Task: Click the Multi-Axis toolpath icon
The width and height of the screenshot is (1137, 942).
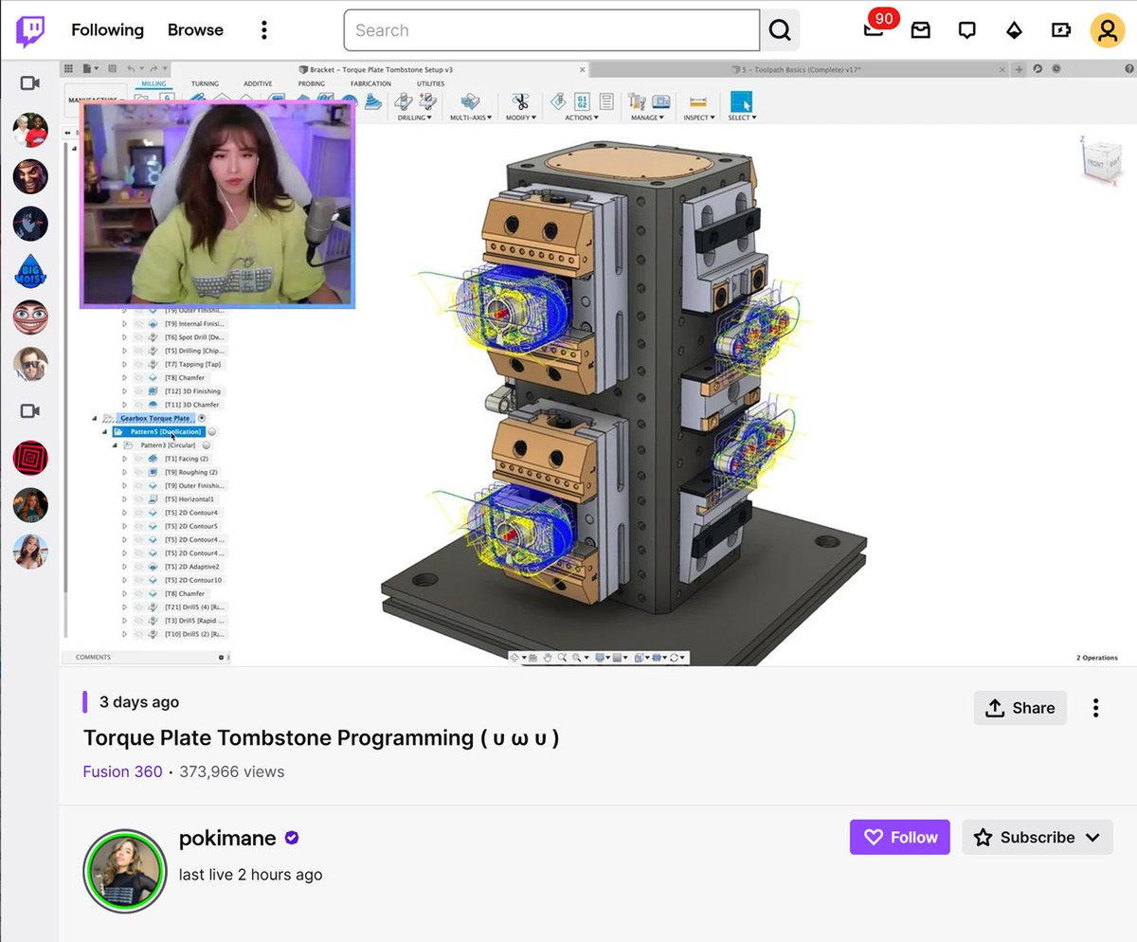Action: [470, 102]
